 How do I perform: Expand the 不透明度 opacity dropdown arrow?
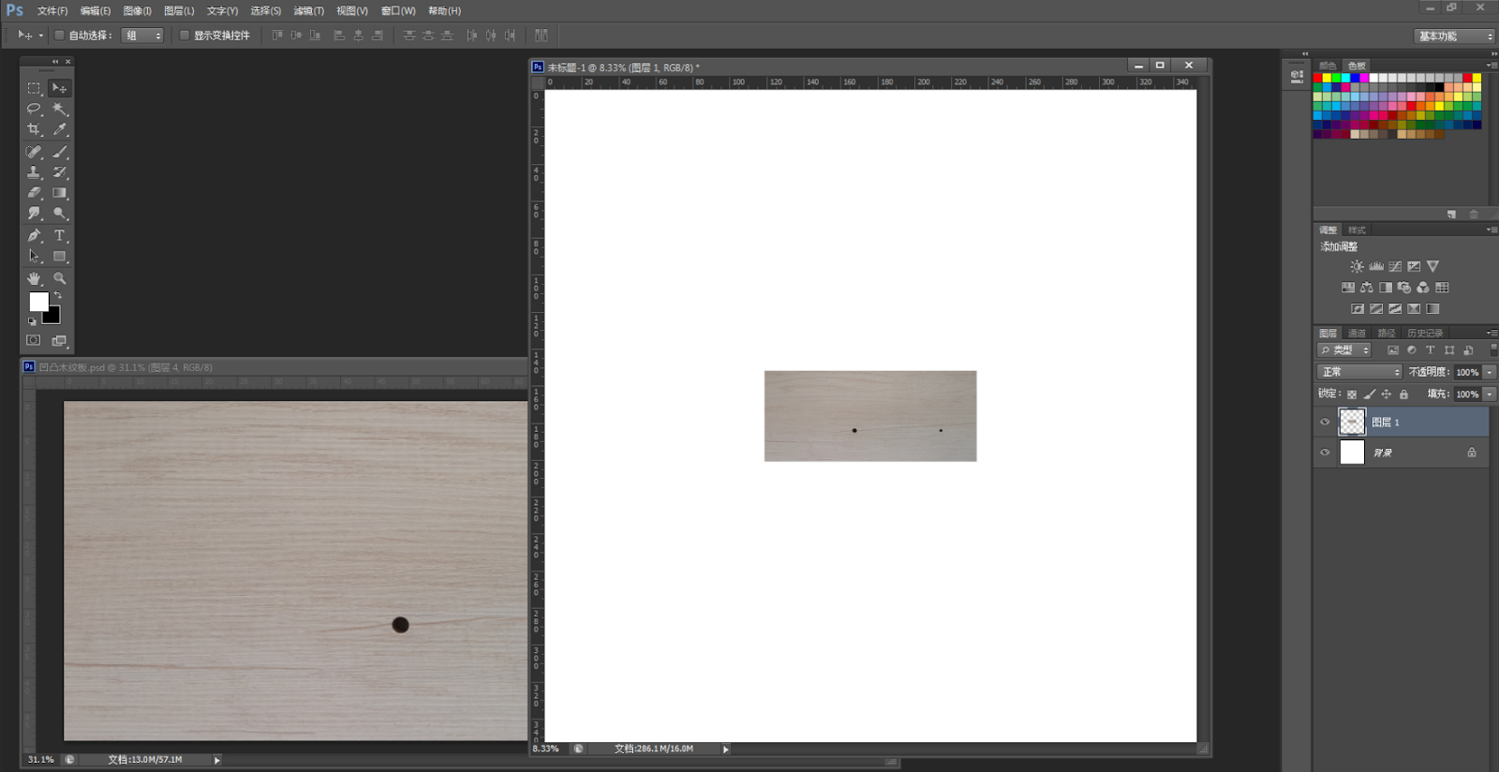(x=1489, y=372)
